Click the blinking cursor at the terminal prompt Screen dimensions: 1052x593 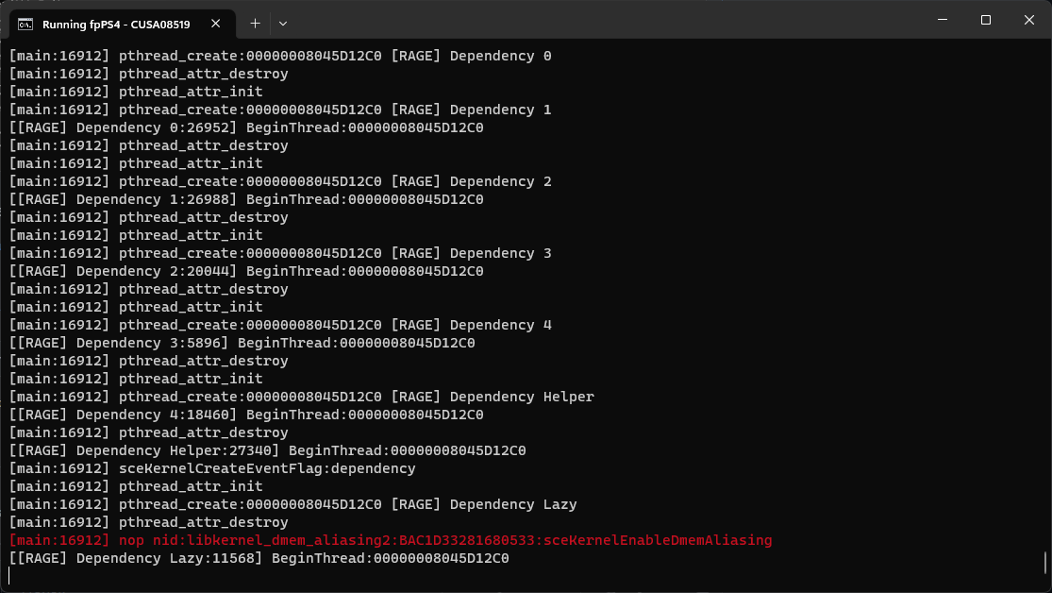click(x=9, y=575)
